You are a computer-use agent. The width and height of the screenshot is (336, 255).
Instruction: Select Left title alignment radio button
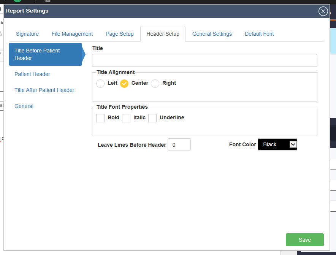coord(100,84)
